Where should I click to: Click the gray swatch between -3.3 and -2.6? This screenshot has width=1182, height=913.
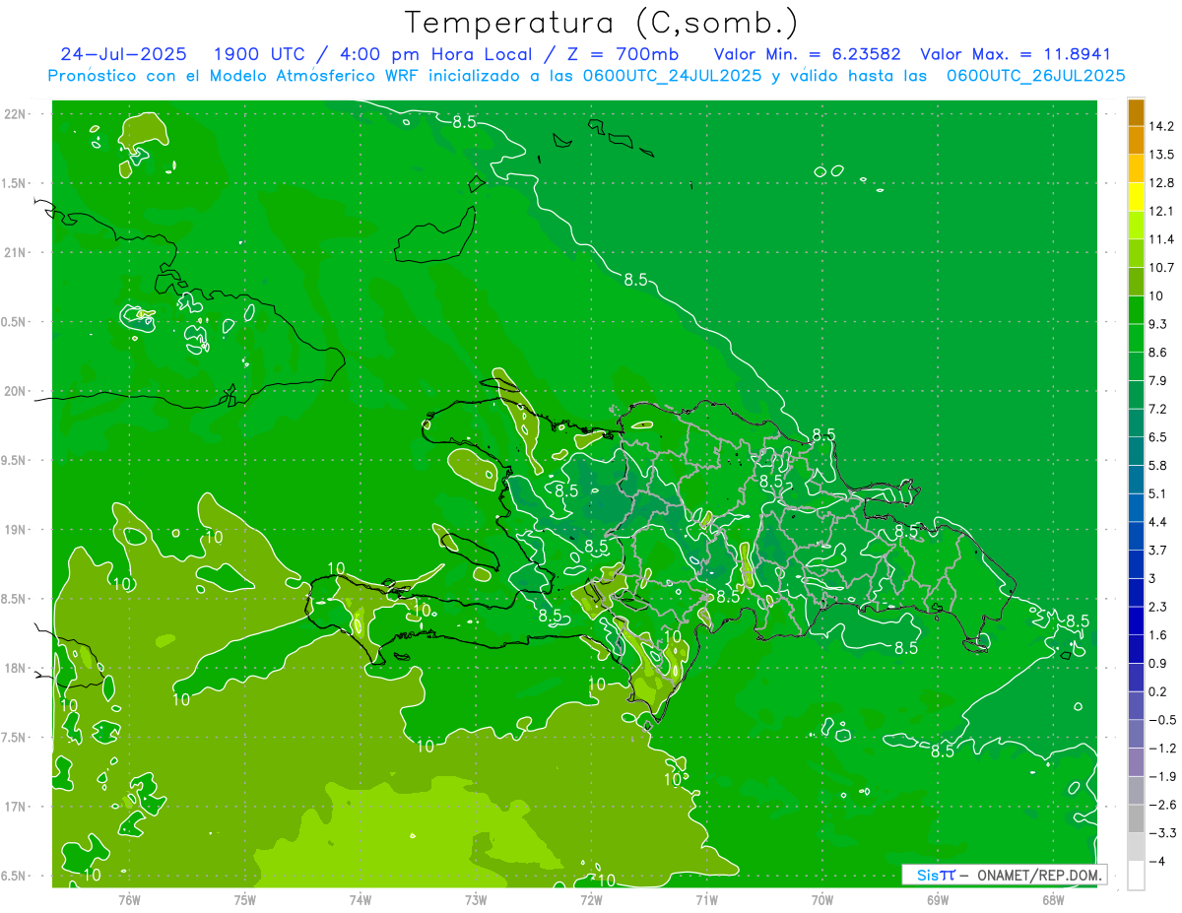(1136, 819)
